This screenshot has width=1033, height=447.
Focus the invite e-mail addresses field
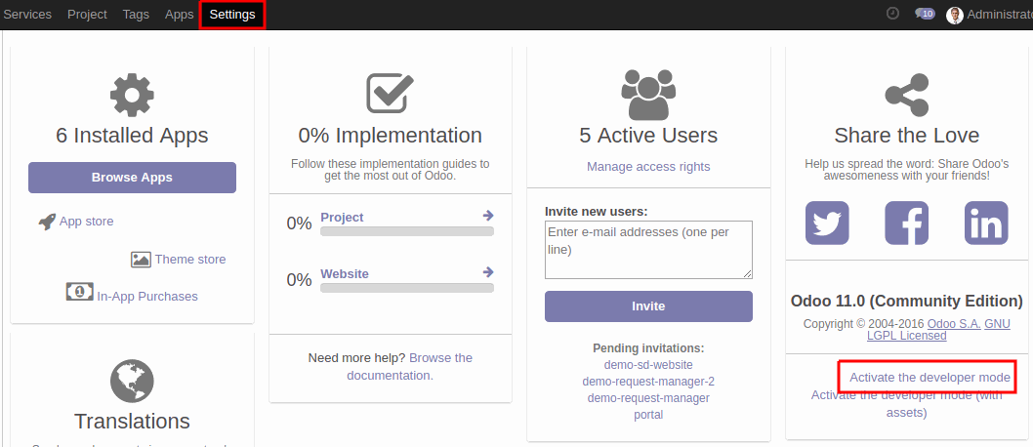tap(648, 250)
